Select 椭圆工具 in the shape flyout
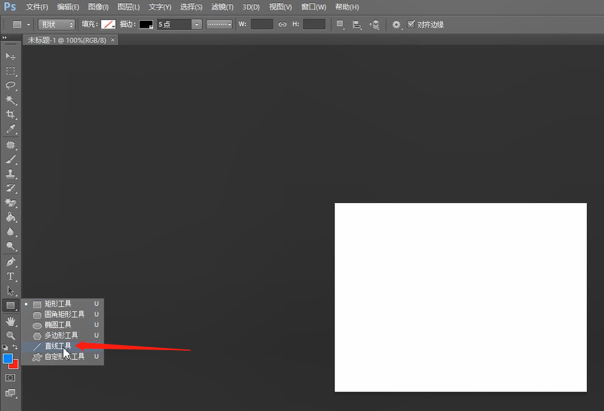 click(x=58, y=325)
